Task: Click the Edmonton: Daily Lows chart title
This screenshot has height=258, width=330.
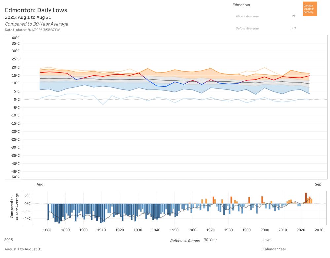Action: (36, 10)
